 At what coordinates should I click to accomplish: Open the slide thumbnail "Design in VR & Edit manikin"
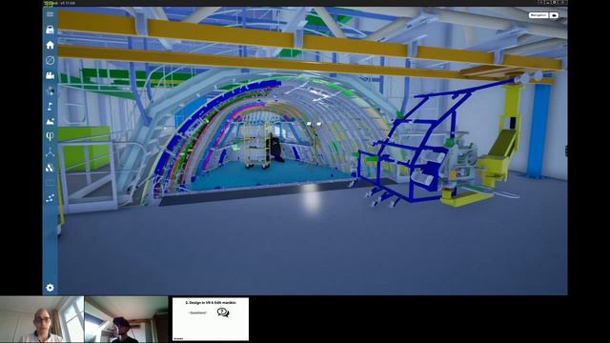click(211, 319)
